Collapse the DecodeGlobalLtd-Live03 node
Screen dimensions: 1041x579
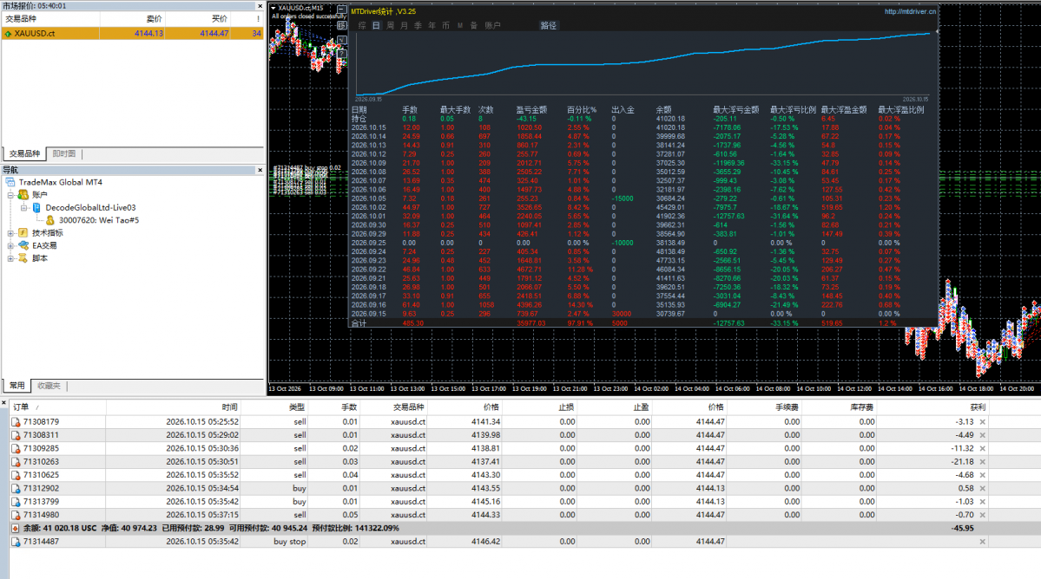click(x=24, y=208)
